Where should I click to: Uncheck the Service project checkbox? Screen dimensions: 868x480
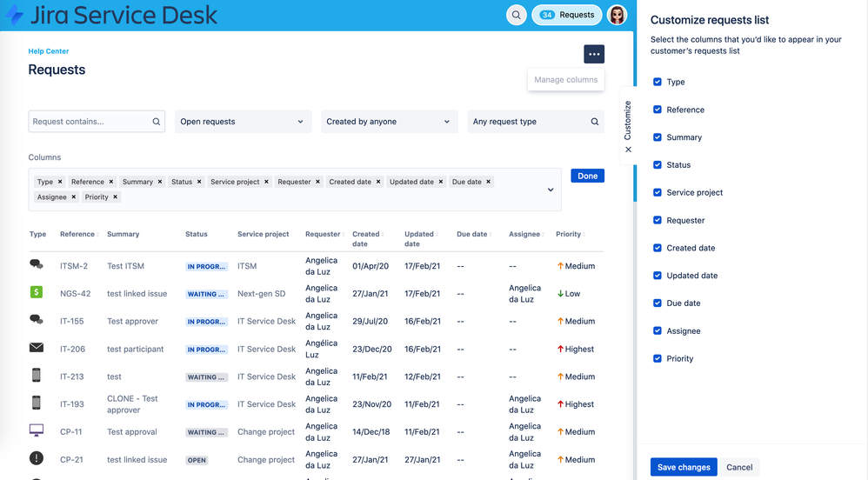[658, 193]
